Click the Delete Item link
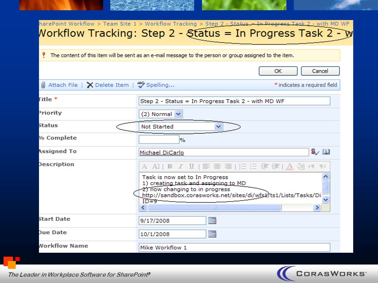378x283 pixels. (112, 85)
